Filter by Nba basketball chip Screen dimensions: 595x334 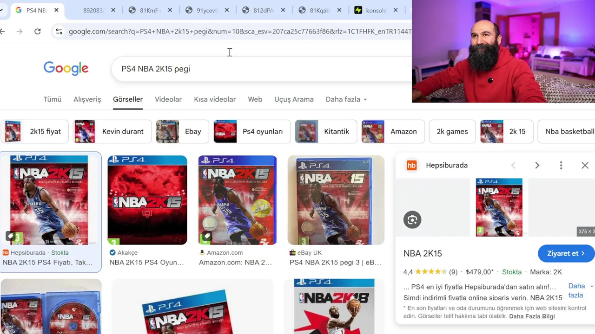coord(566,131)
